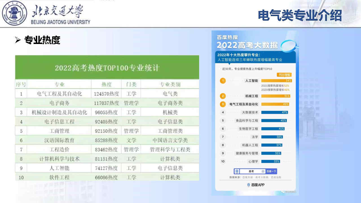Click the 电气类专业介绍 slide title
This screenshot has height=203, width=361.
tap(300, 15)
